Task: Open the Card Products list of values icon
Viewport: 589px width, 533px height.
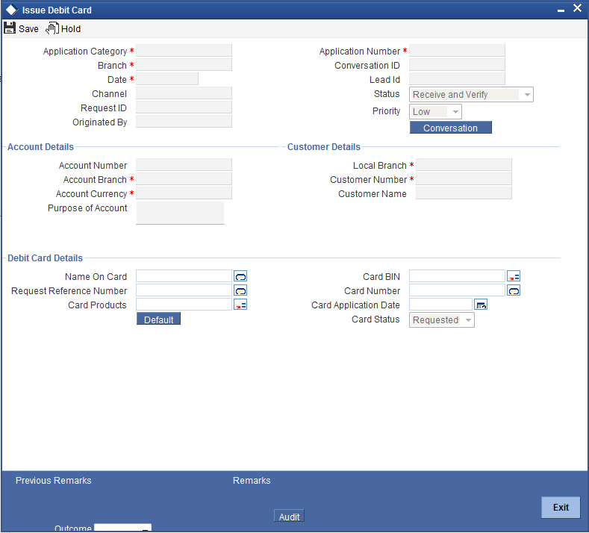Action: tap(240, 305)
